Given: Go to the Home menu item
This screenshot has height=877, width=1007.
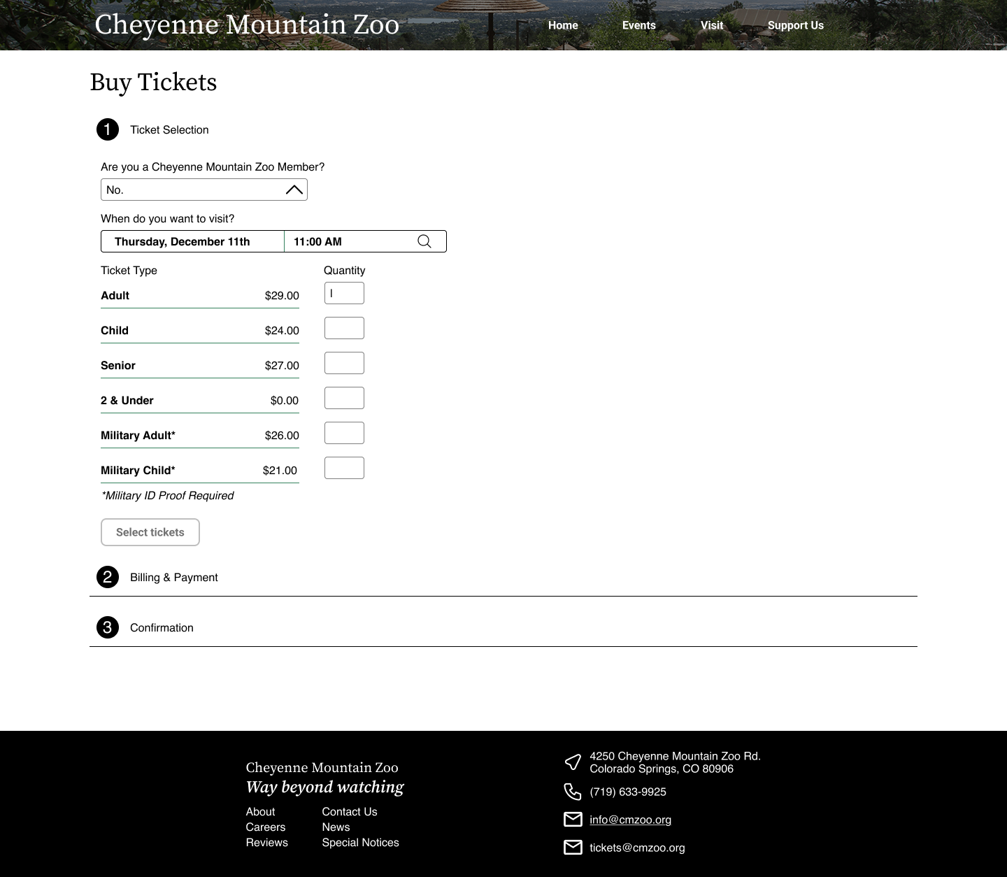Looking at the screenshot, I should [563, 25].
